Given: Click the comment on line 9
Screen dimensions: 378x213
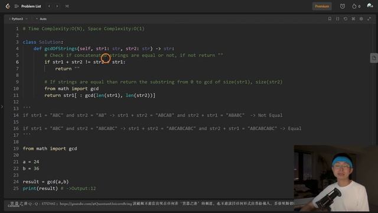Looking at the screenshot, I should (x=164, y=82).
